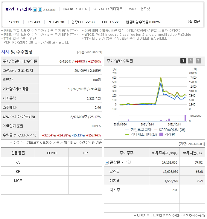This screenshot has height=219, width=207.
Task: Click the WICS : 핸드셋 classification
Action: coord(139,9)
